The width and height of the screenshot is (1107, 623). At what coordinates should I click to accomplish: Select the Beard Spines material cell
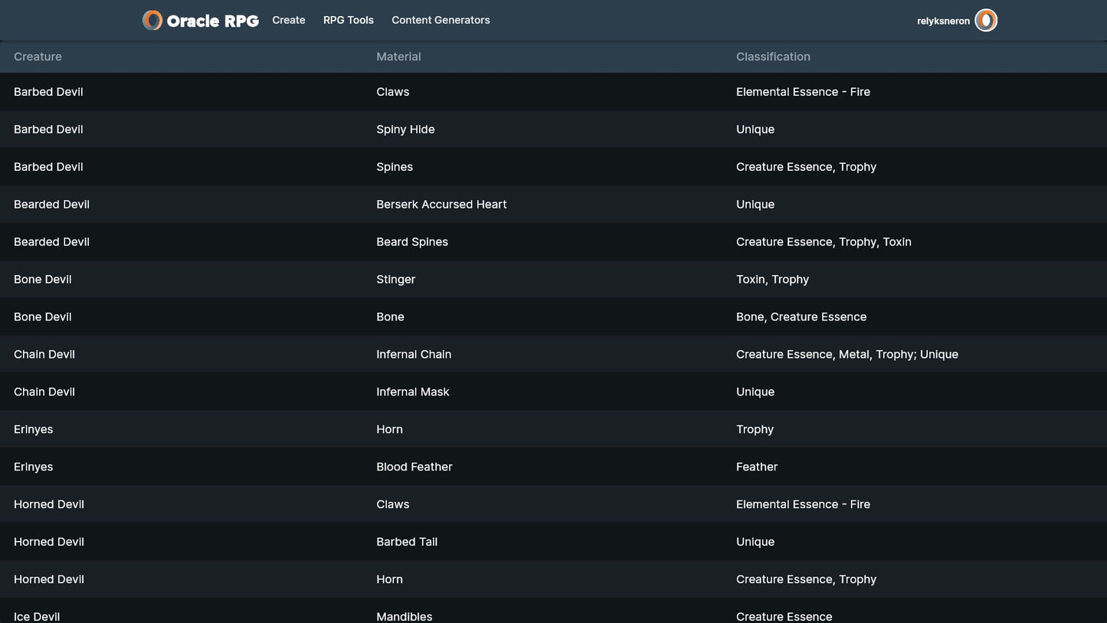(x=412, y=242)
